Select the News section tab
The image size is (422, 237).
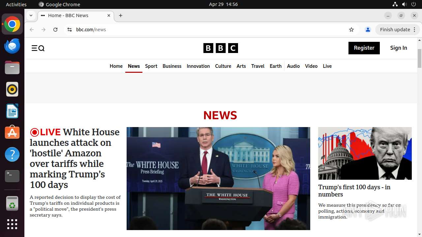coord(134,66)
